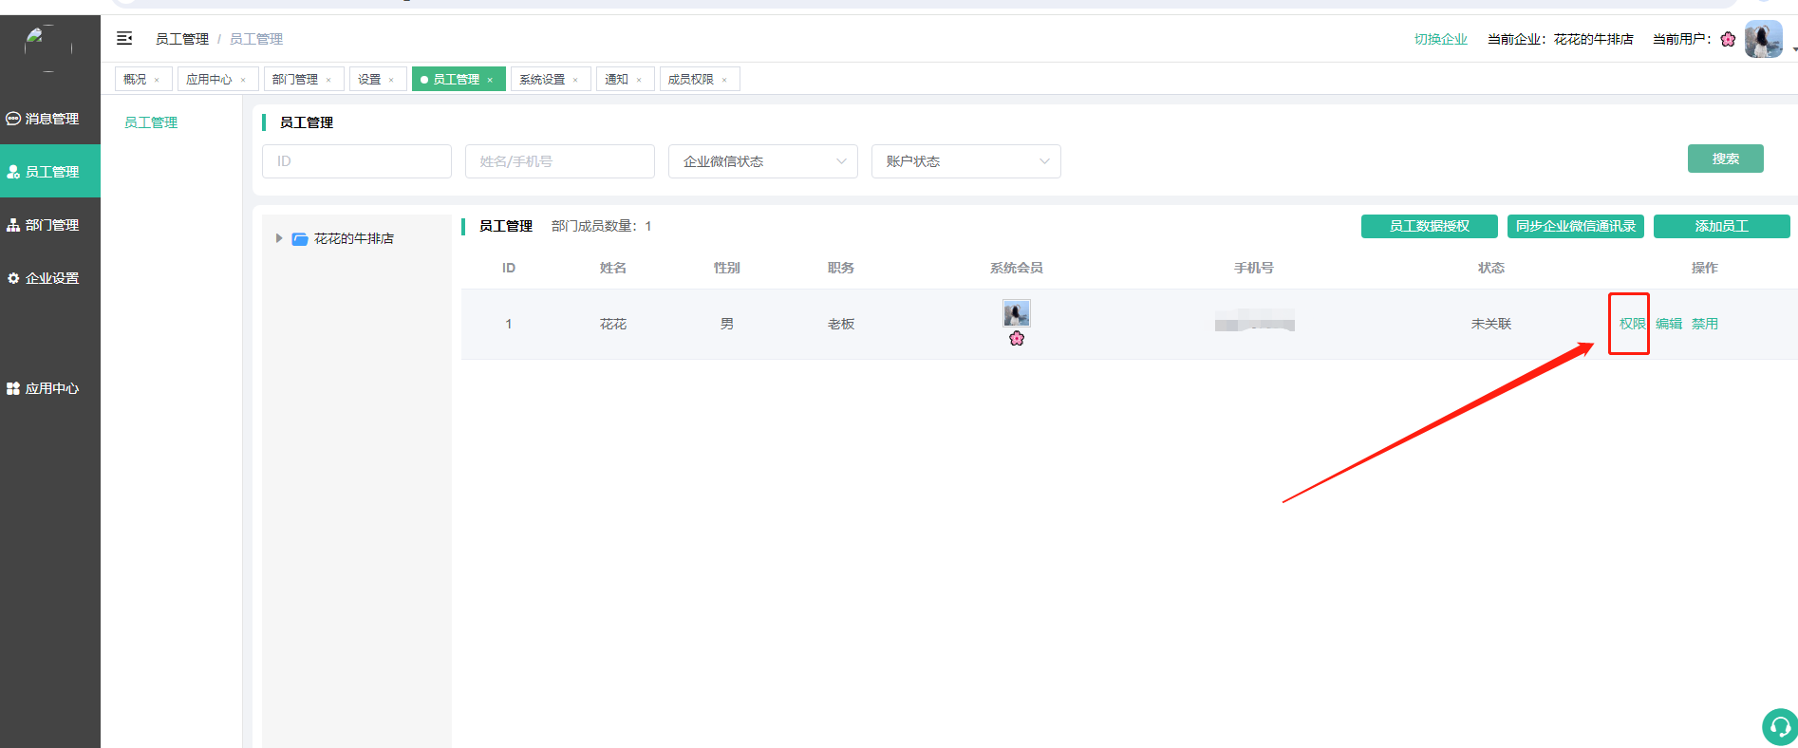Image resolution: width=1798 pixels, height=748 pixels.
Task: Click the 权限 link for employee 花花
Action: click(x=1631, y=324)
